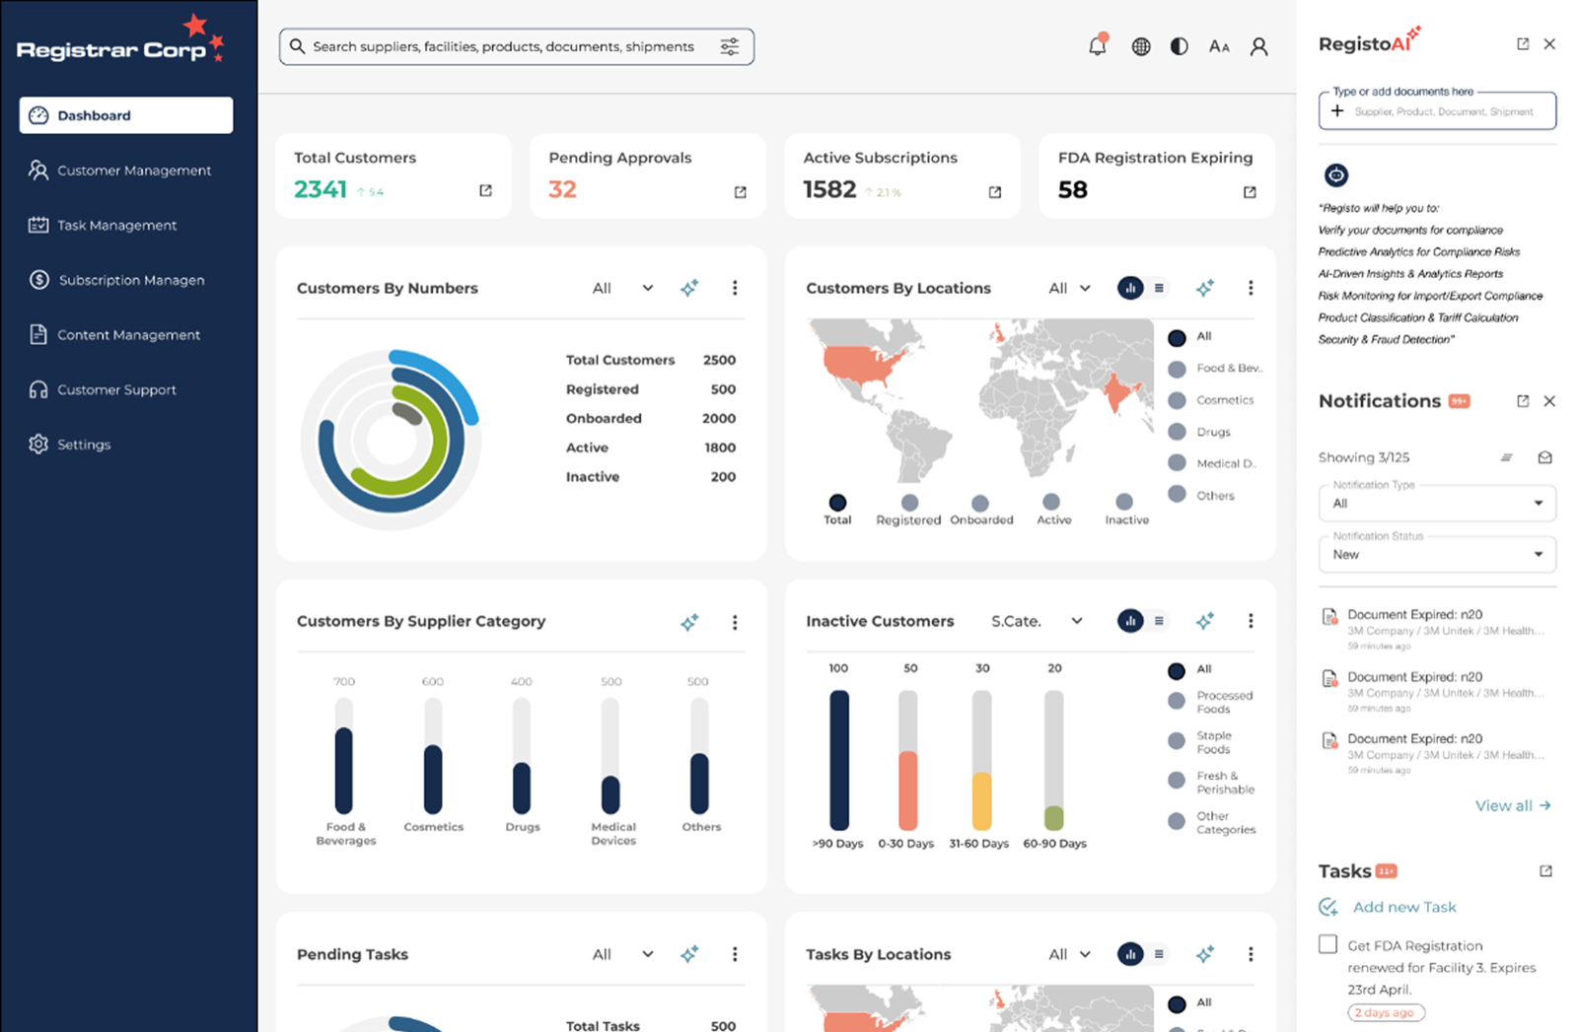Viewport: 1578px width, 1032px height.
Task: Open Total Customers card external link icon
Action: click(x=485, y=190)
